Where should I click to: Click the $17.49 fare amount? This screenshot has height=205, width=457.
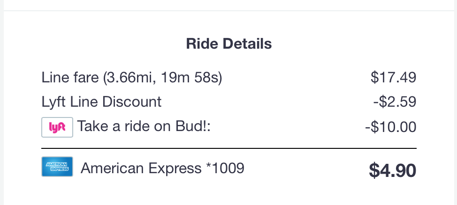(393, 77)
